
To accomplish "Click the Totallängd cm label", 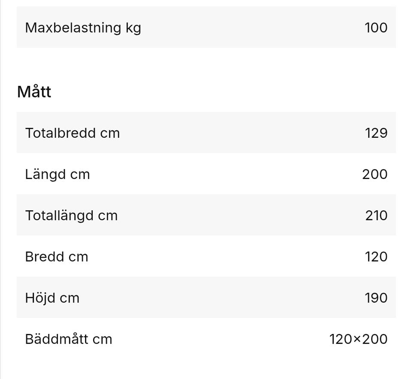I will [x=71, y=215].
